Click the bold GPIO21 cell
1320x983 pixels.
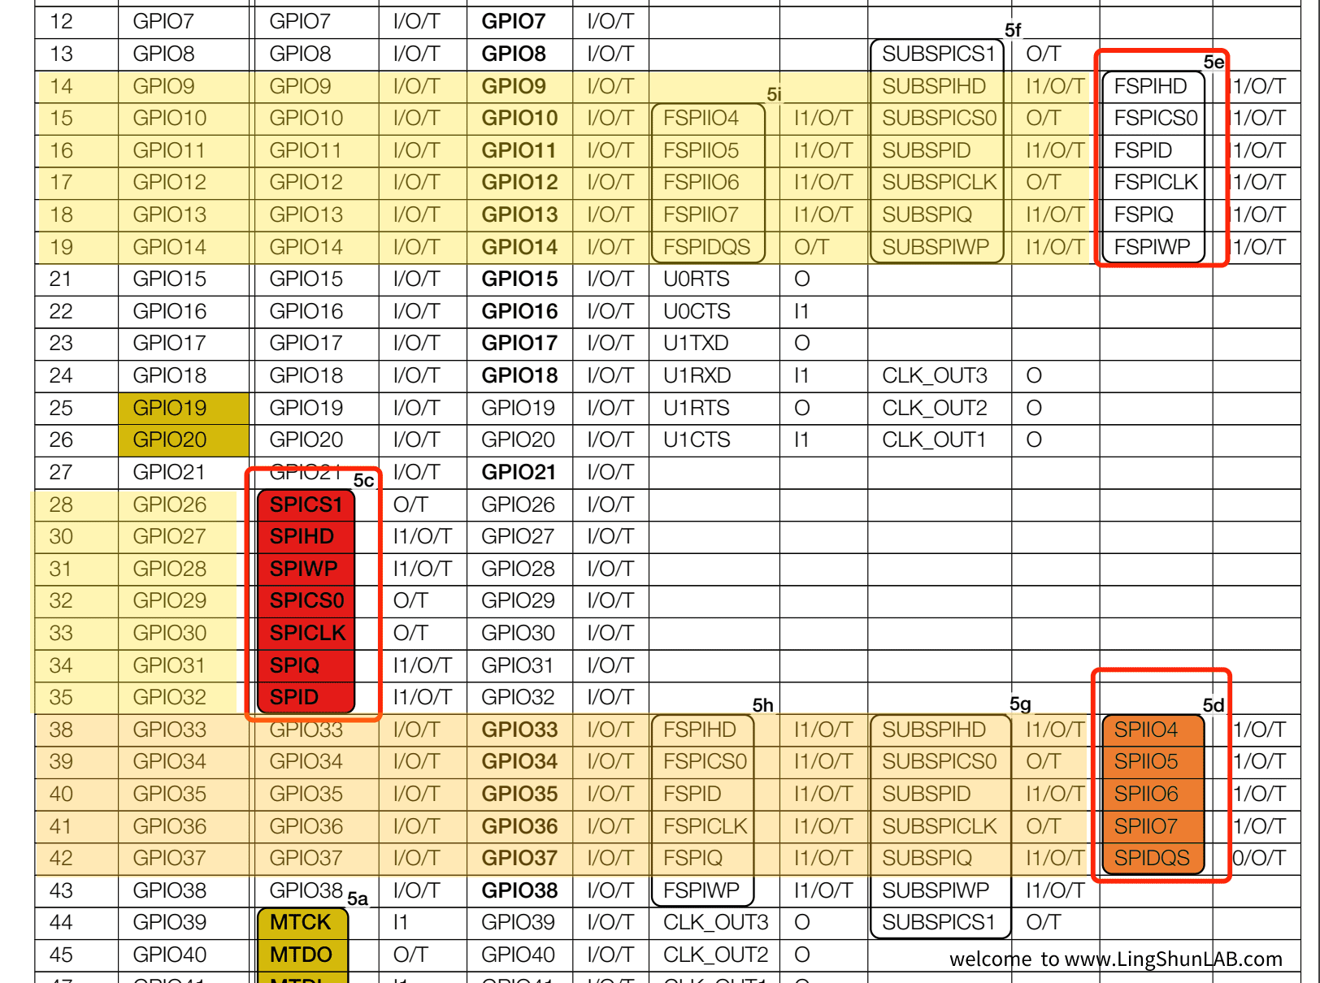(x=519, y=472)
